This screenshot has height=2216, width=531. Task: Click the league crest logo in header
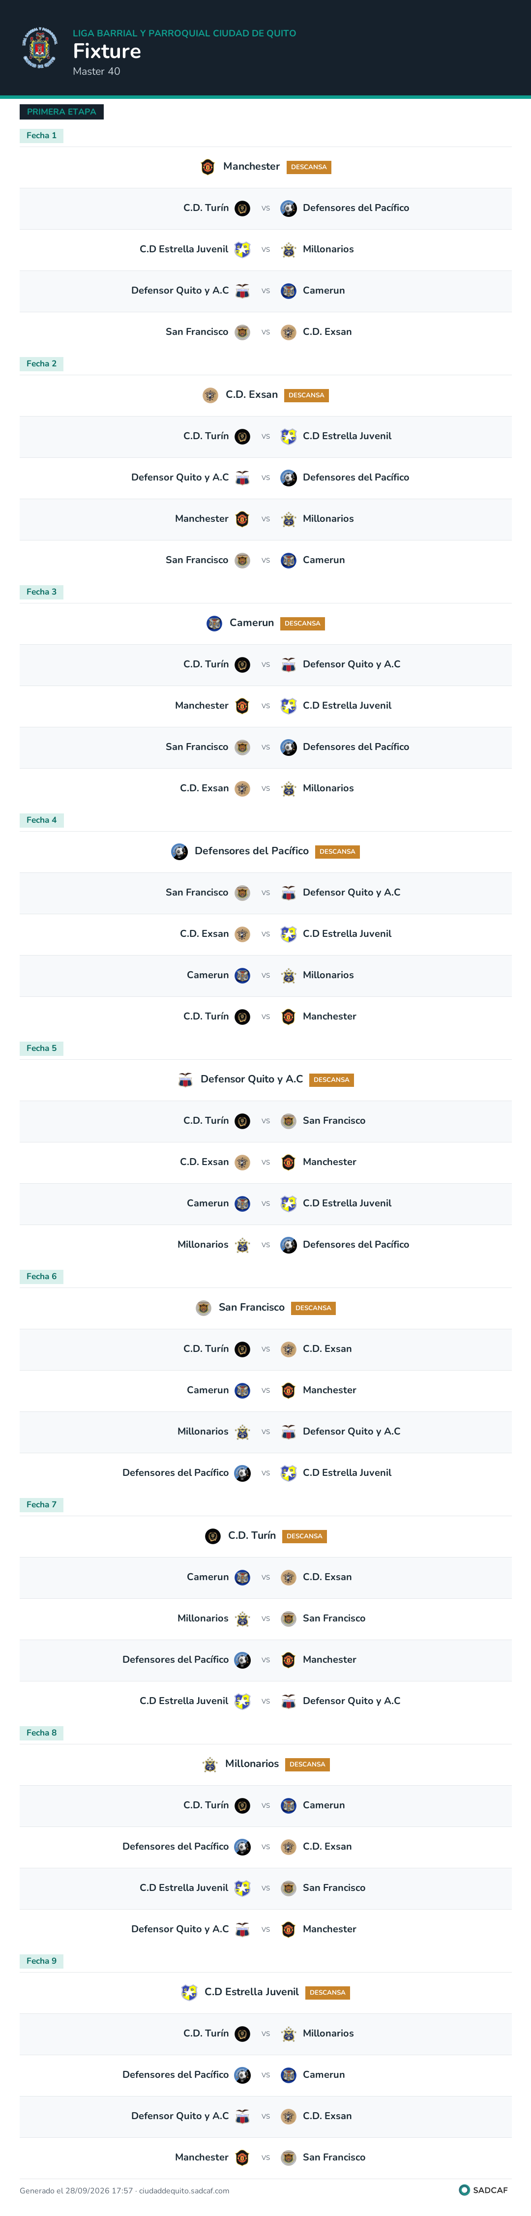(40, 48)
